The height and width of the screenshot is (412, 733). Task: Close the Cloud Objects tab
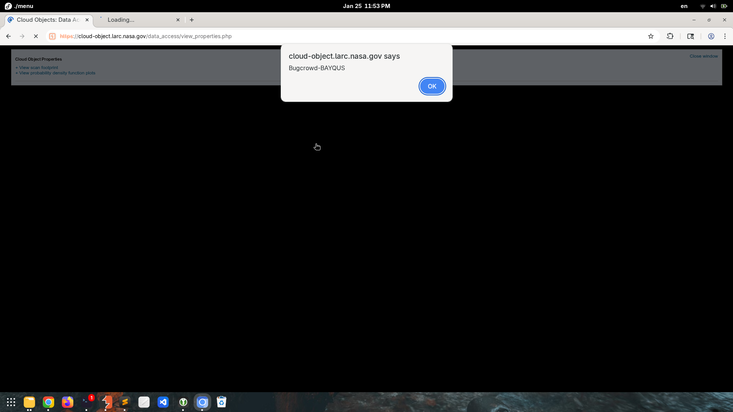coord(87,20)
